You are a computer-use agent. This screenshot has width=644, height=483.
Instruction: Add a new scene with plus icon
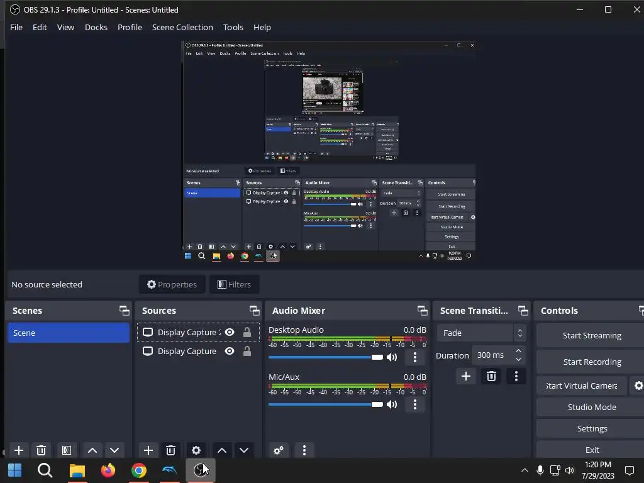coord(19,450)
